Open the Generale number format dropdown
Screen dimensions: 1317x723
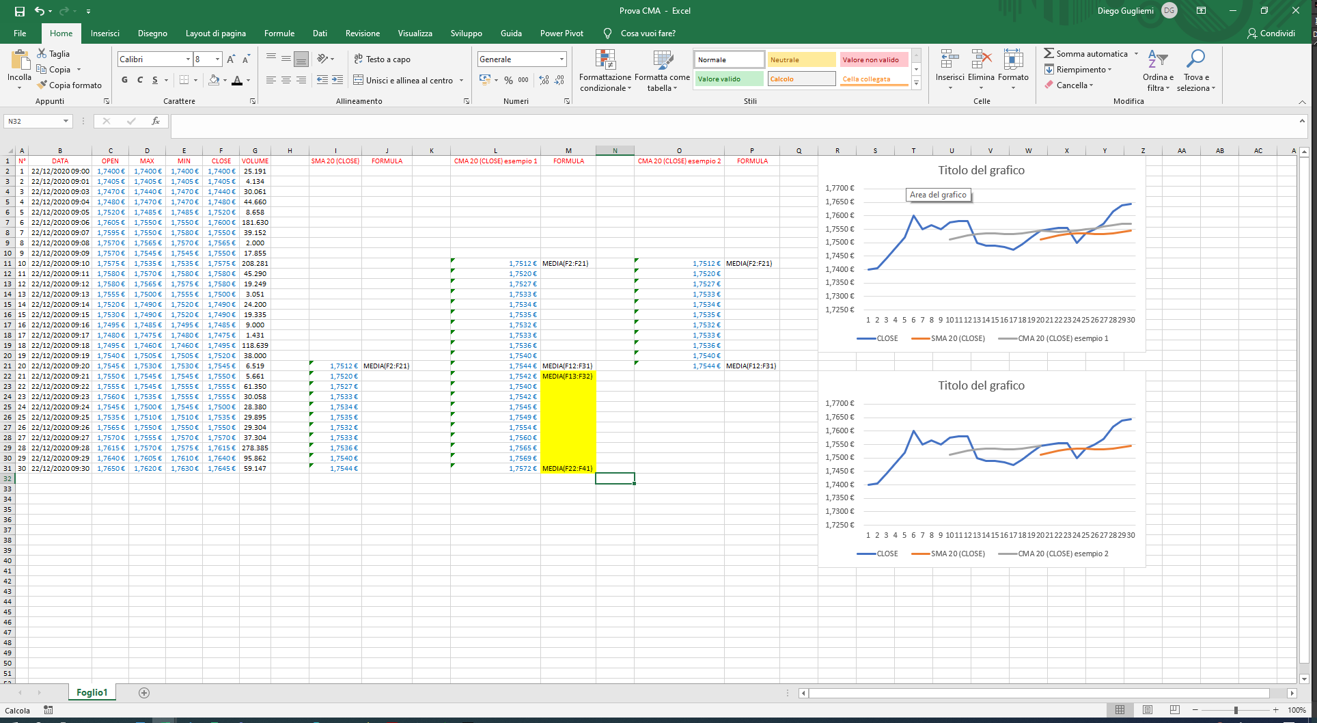562,59
